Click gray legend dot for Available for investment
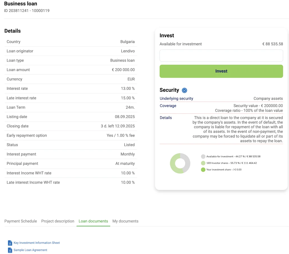The width and height of the screenshot is (289, 254). [x=203, y=156]
